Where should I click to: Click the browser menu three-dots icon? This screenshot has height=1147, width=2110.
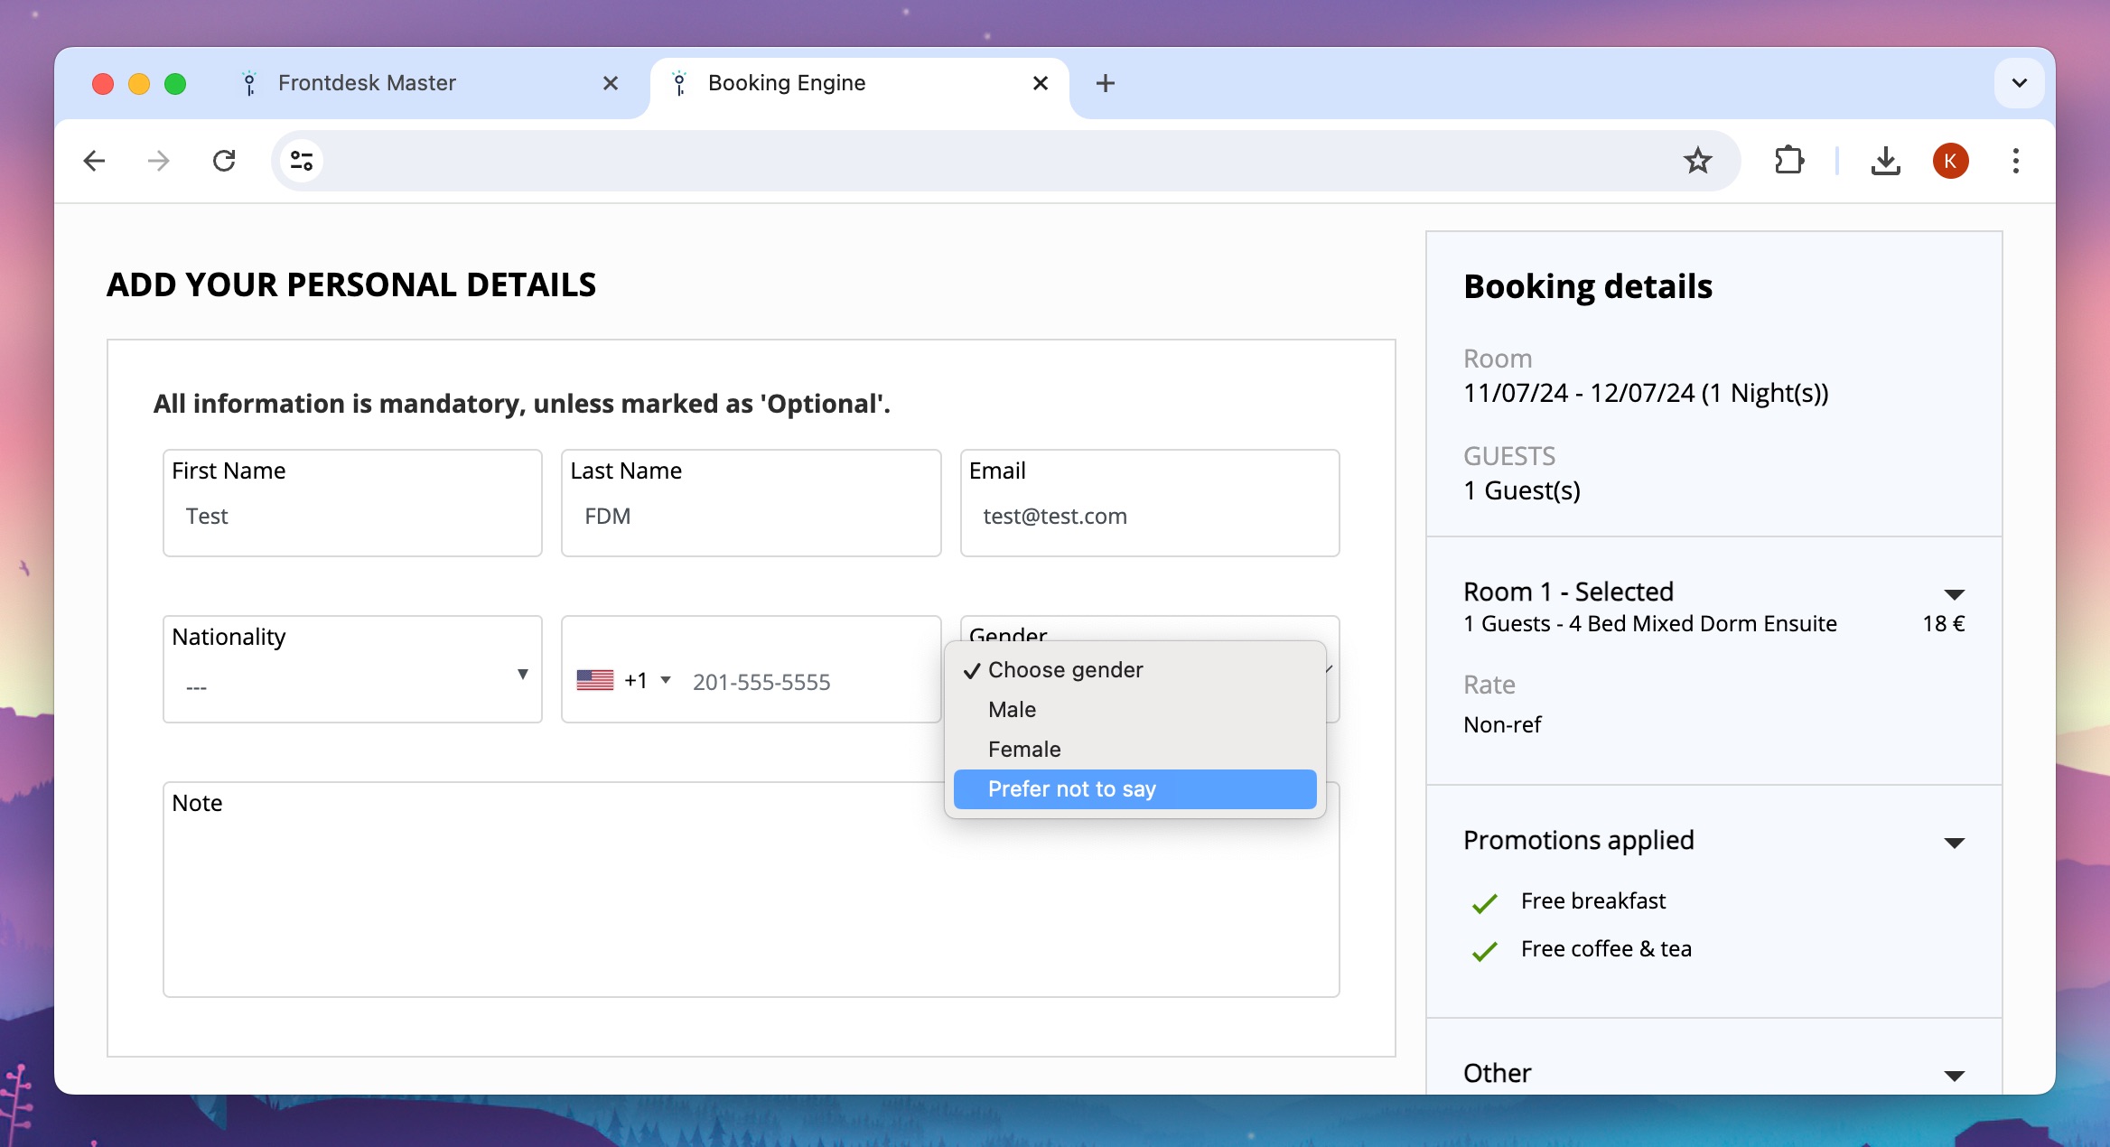click(x=2017, y=160)
